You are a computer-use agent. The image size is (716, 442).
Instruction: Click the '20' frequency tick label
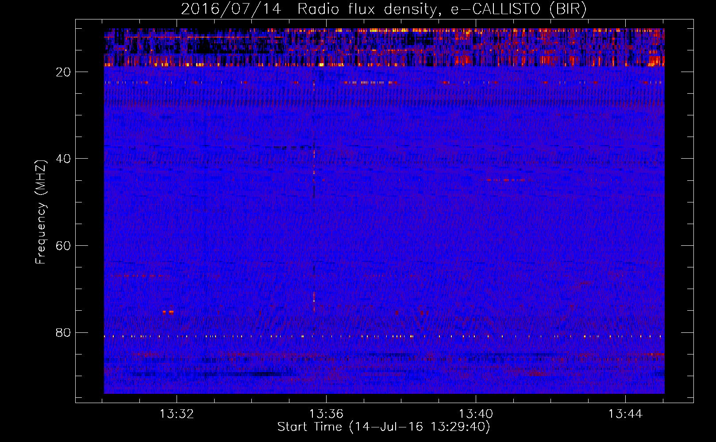[x=64, y=72]
